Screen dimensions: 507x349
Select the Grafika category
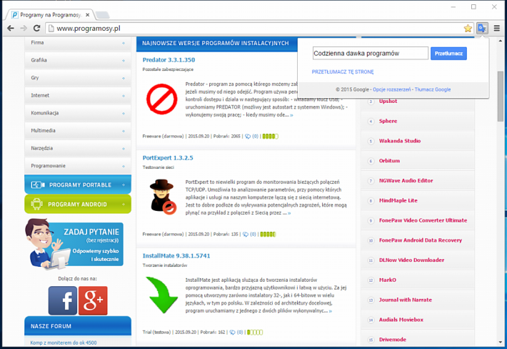tap(78, 60)
